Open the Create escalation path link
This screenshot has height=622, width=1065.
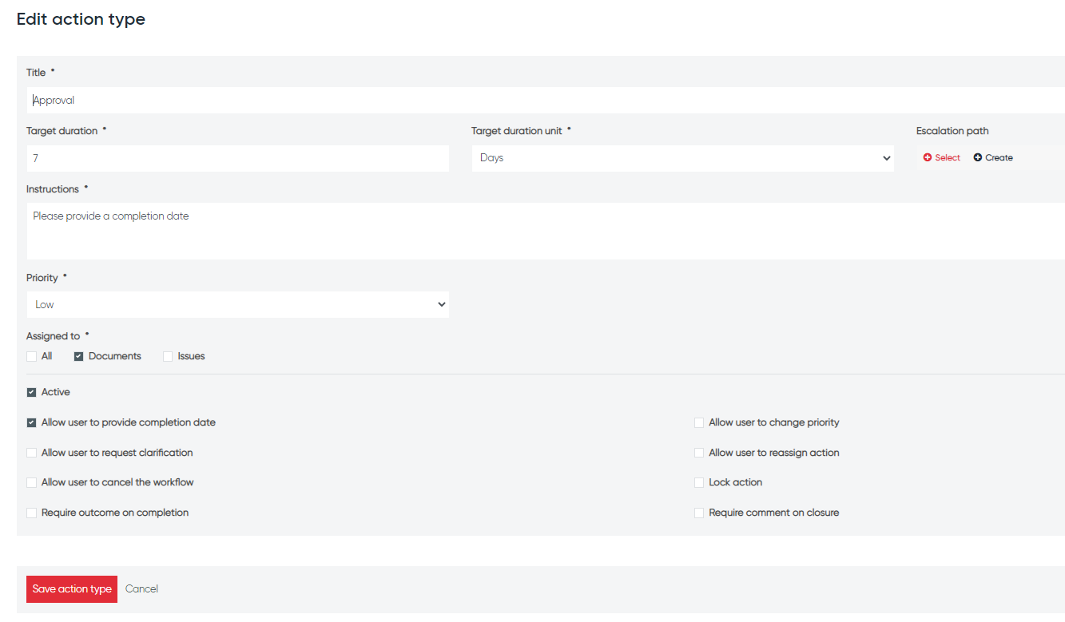pyautogui.click(x=993, y=158)
